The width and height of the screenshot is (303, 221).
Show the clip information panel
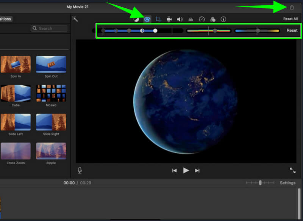click(x=223, y=19)
